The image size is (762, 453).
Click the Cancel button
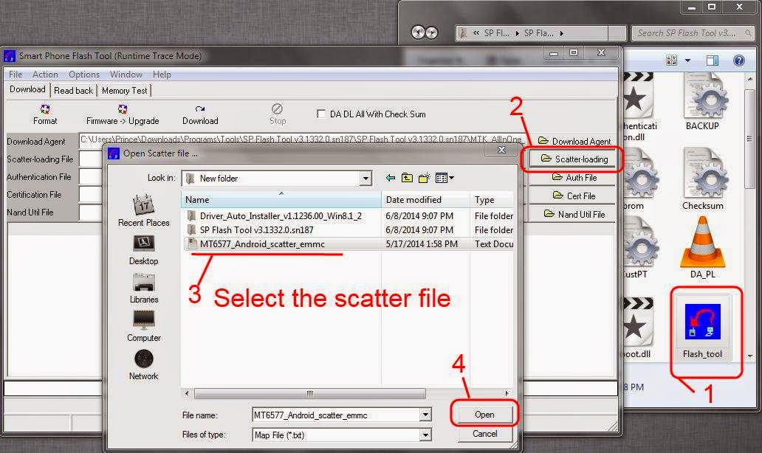pos(484,434)
